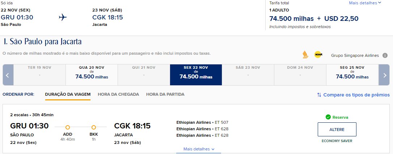Click the Singapore Airlines logo icon
Screen dimensions: 393x154
[x=305, y=55]
